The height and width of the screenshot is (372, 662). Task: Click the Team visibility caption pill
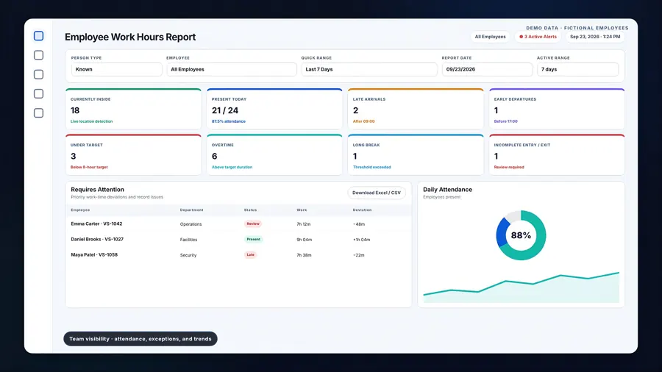coord(140,339)
